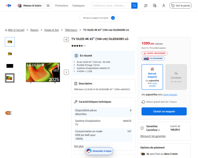Click Écran OLED 65" 4K UHD line
The width and height of the screenshot is (198, 158).
(93, 62)
